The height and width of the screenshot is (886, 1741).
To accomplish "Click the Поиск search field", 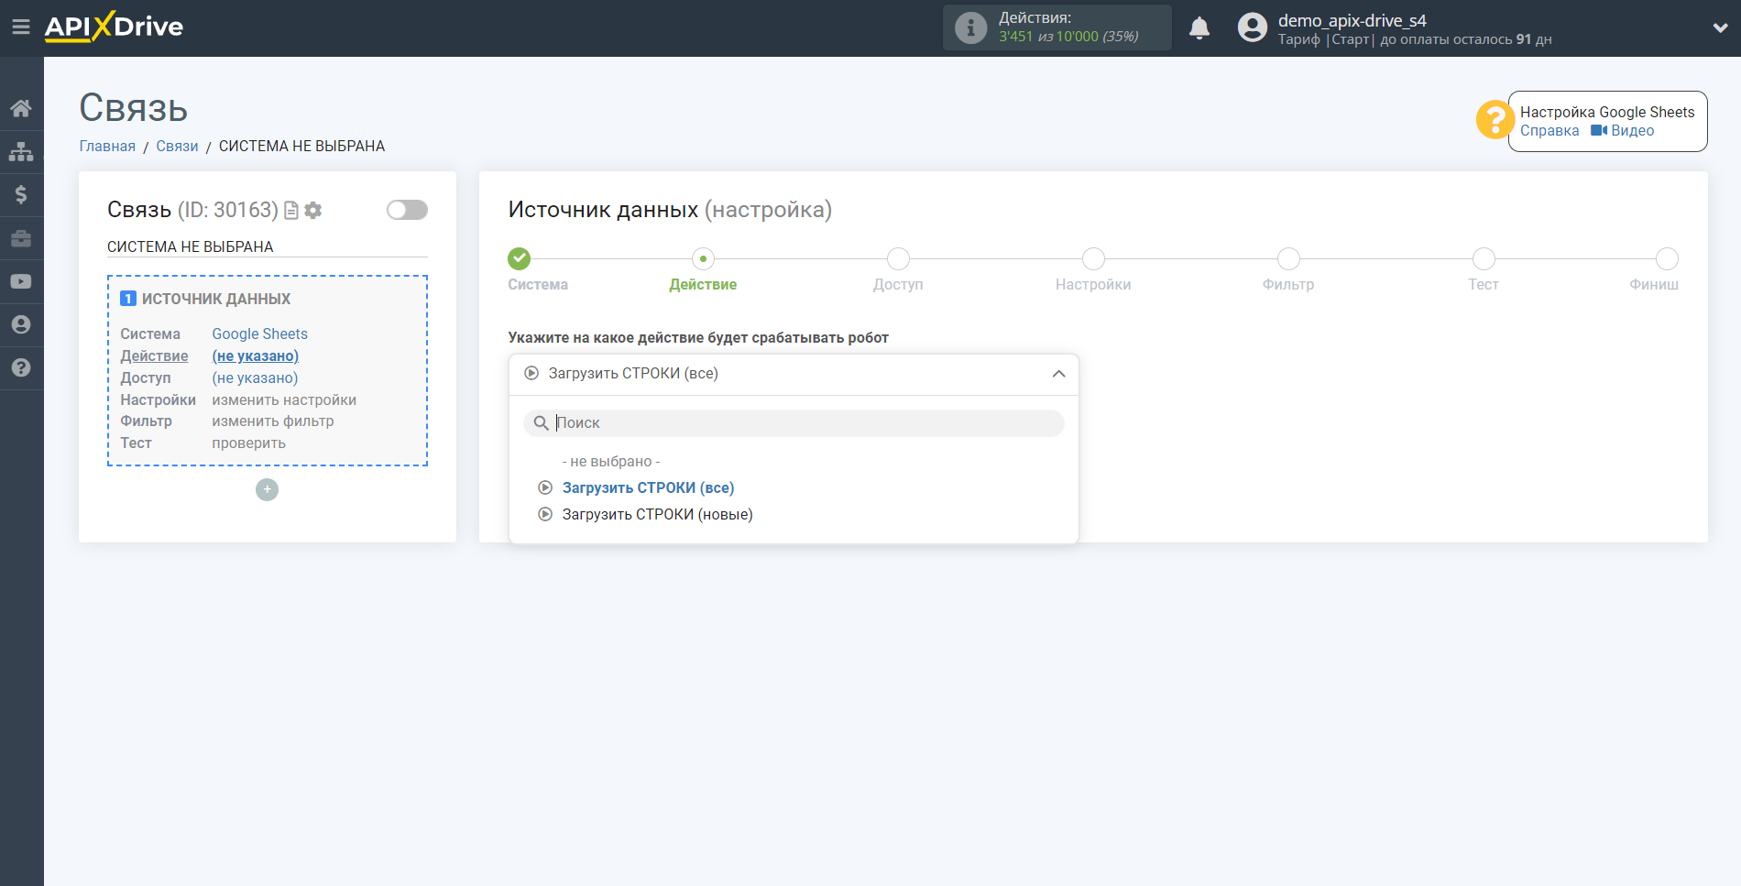I will pyautogui.click(x=794, y=422).
